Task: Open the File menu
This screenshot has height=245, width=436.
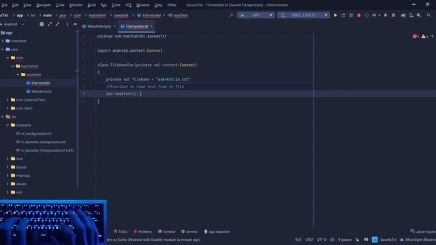Action: [x=5, y=5]
